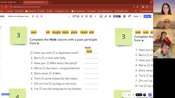Click the zoom percentage value
The image size is (175, 98).
[129, 95]
